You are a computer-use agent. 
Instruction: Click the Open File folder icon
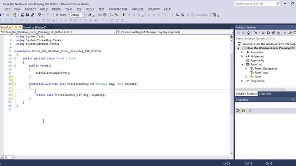pyautogui.click(x=23, y=15)
